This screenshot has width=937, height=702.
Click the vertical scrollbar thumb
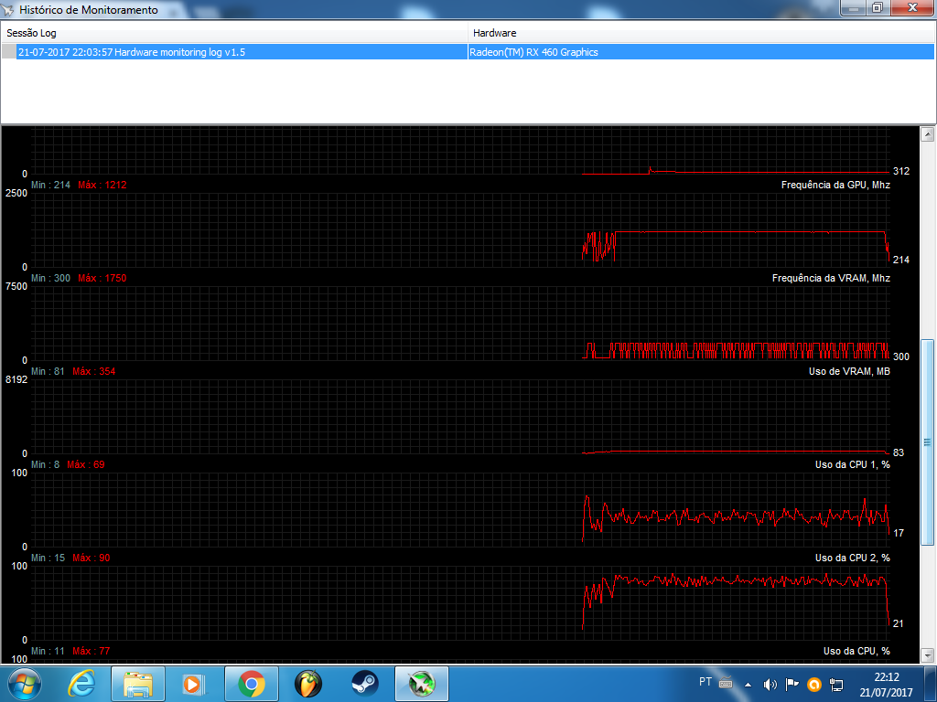point(928,441)
